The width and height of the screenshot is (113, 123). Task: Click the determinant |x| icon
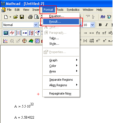[85, 41]
